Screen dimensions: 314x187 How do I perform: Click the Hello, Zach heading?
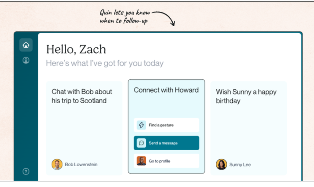pyautogui.click(x=76, y=49)
